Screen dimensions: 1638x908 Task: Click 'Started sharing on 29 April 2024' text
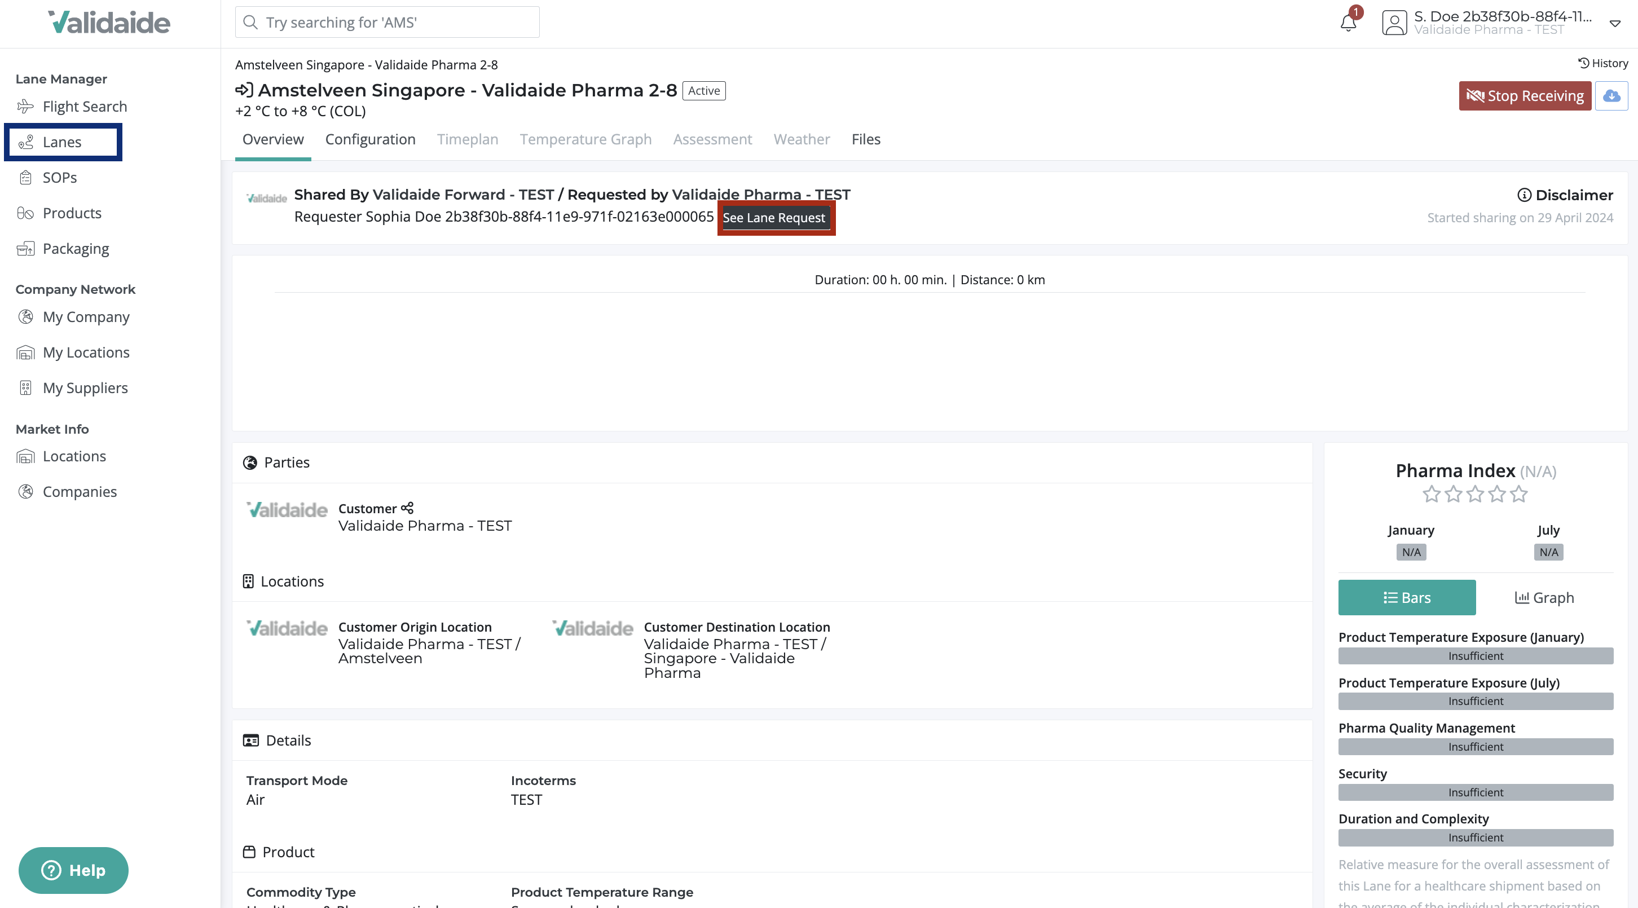coord(1520,218)
